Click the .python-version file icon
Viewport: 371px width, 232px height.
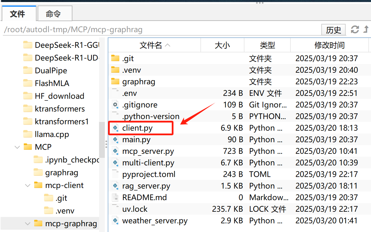click(x=115, y=116)
